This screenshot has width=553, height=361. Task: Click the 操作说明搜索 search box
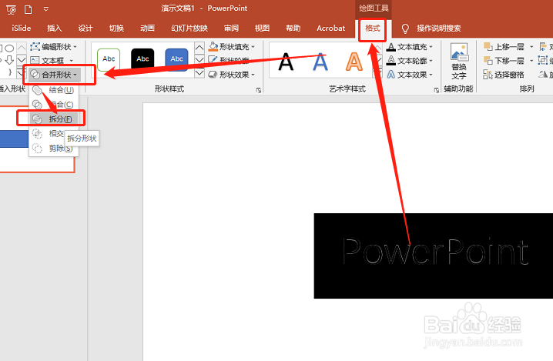pyautogui.click(x=439, y=28)
